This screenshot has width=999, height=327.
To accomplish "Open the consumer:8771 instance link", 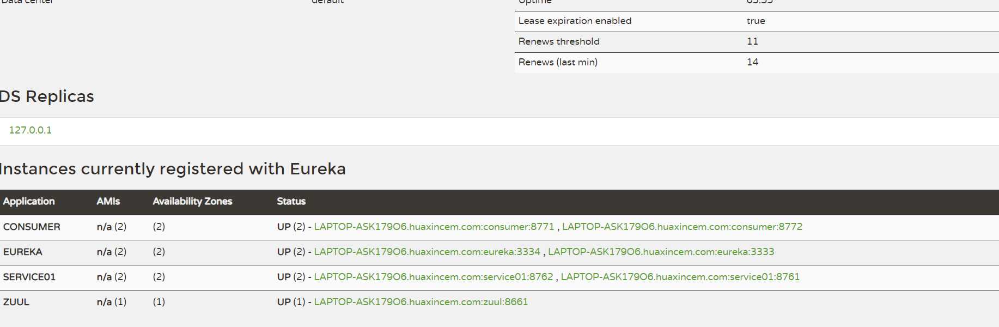I will 434,227.
